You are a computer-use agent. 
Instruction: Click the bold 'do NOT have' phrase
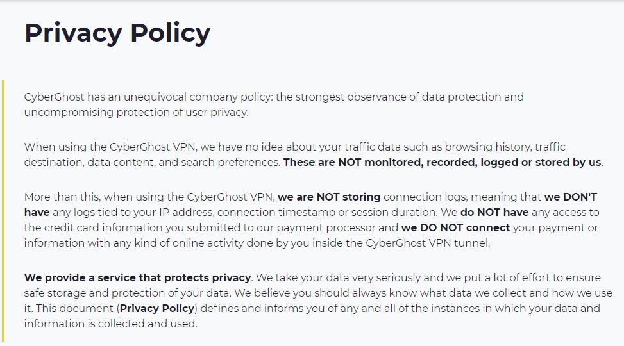click(x=494, y=212)
